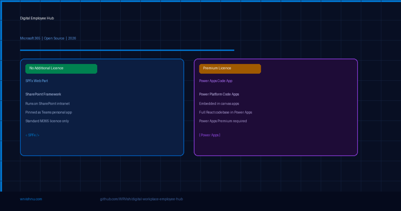
Task: Open the github.com/WRVish repository link
Action: (141, 199)
